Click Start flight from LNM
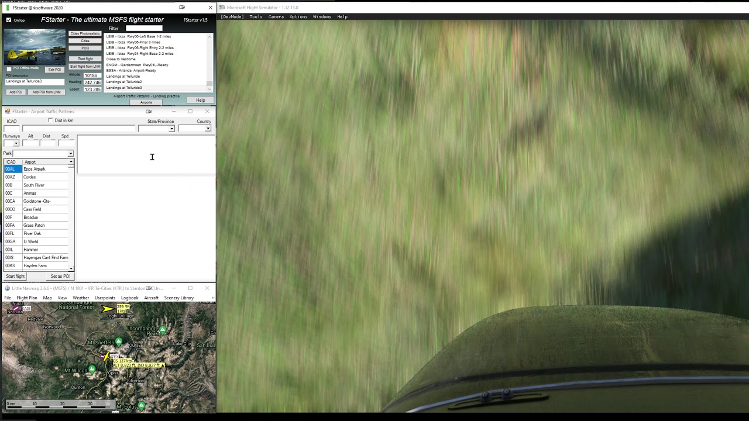The height and width of the screenshot is (421, 749). pyautogui.click(x=85, y=66)
